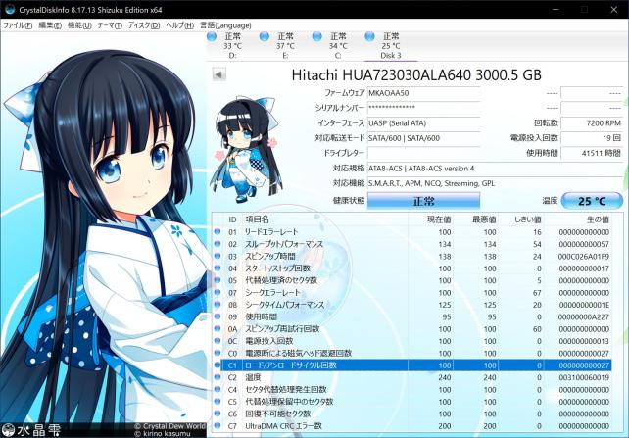Click raw value 00000000A227
Screen dimensions: 629x438
pyautogui.click(x=584, y=316)
